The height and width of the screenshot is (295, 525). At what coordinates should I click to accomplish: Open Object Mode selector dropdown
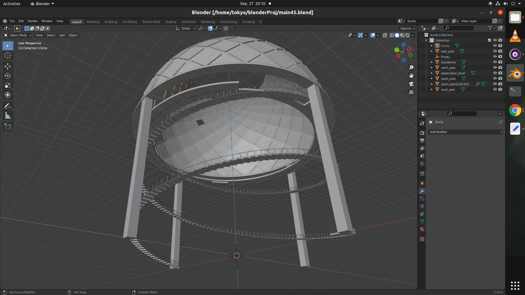[x=18, y=35]
